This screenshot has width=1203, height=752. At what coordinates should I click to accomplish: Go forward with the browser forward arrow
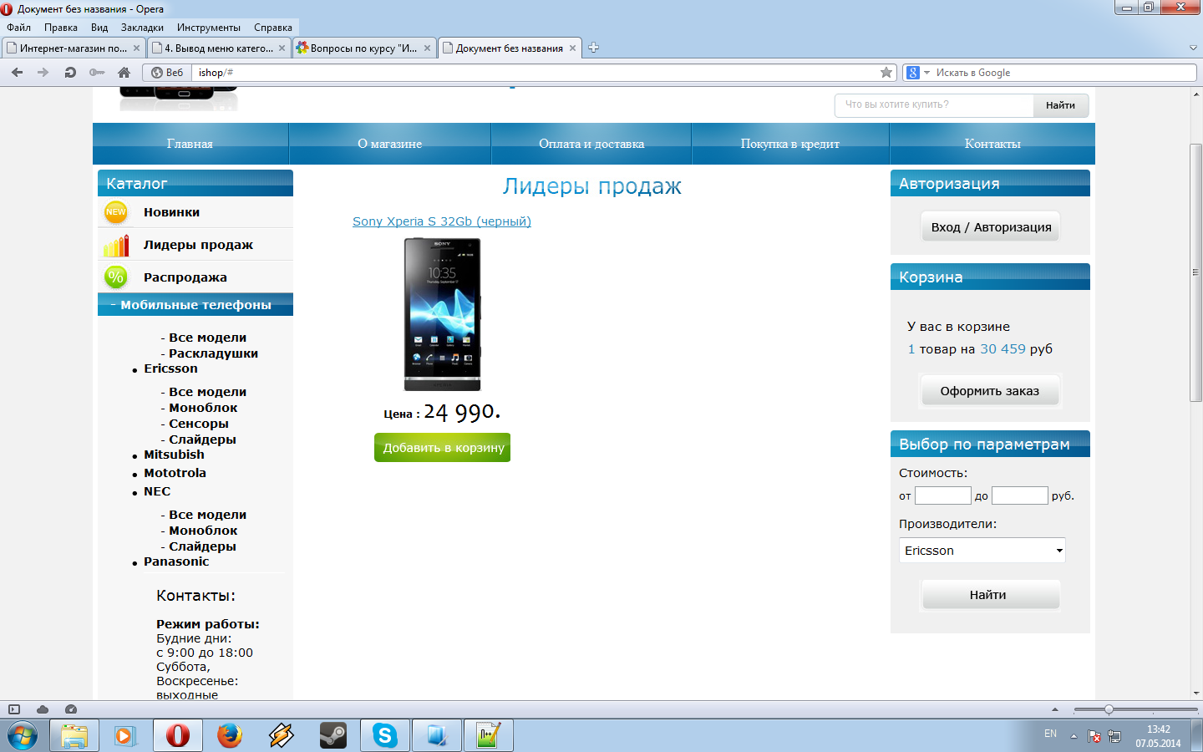coord(43,73)
